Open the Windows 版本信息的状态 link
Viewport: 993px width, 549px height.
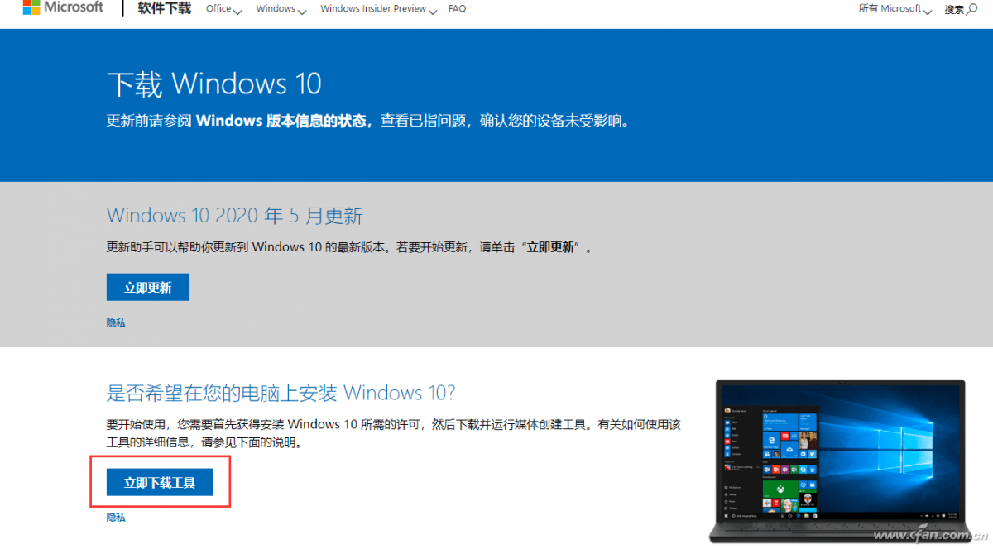(x=281, y=121)
